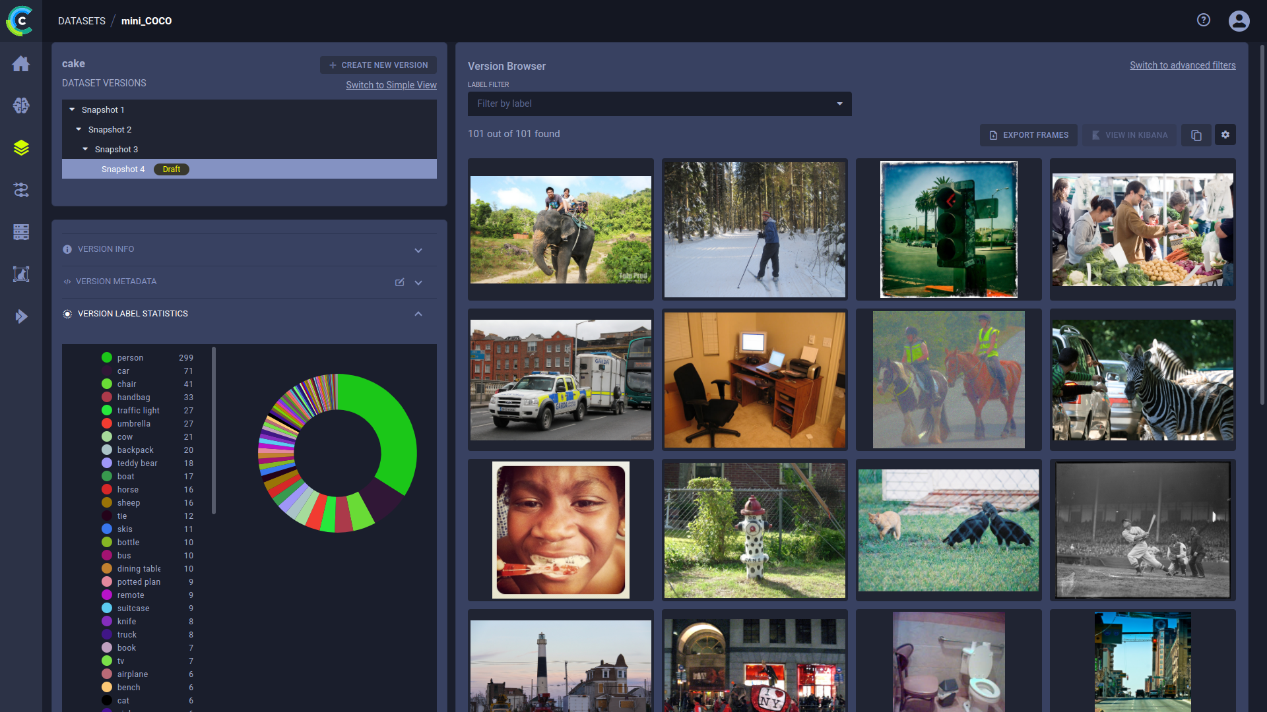The width and height of the screenshot is (1267, 712).
Task: Click Switch to Simple View link
Action: tap(391, 85)
